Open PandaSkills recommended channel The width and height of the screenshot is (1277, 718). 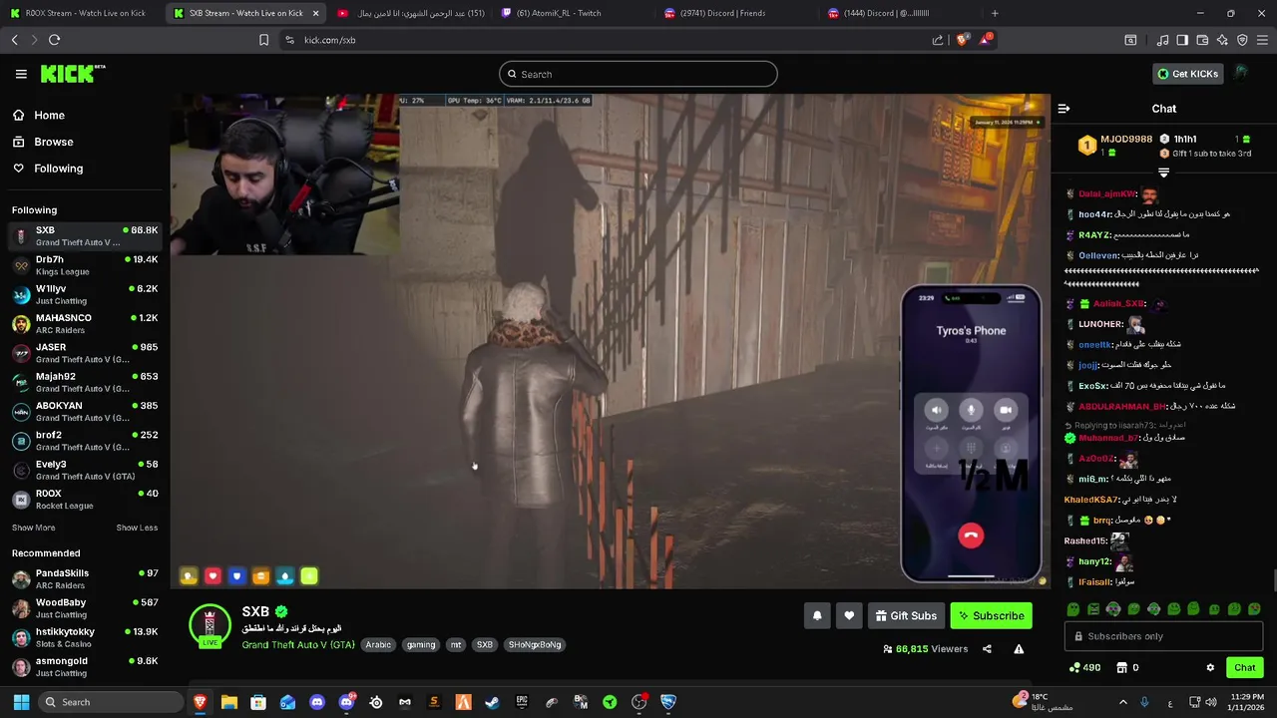tap(85, 579)
